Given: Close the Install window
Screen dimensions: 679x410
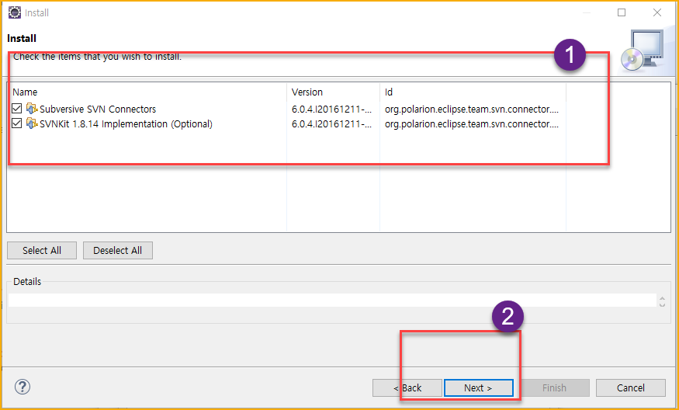Looking at the screenshot, I should pos(657,12).
